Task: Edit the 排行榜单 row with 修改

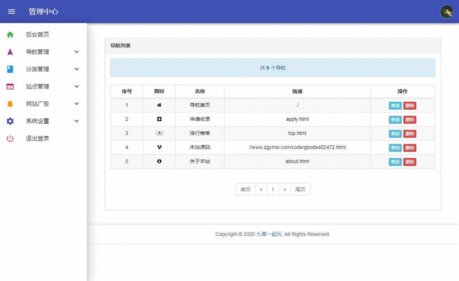Action: (395, 133)
